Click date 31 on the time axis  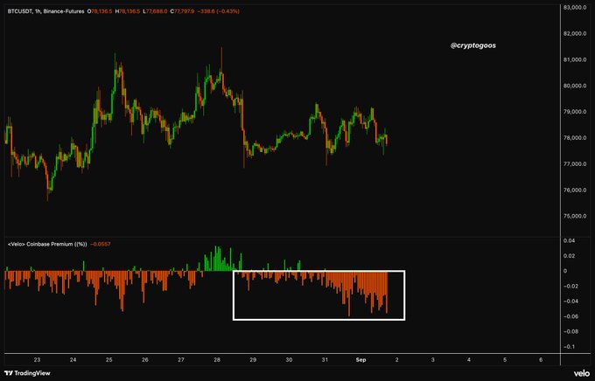point(325,360)
